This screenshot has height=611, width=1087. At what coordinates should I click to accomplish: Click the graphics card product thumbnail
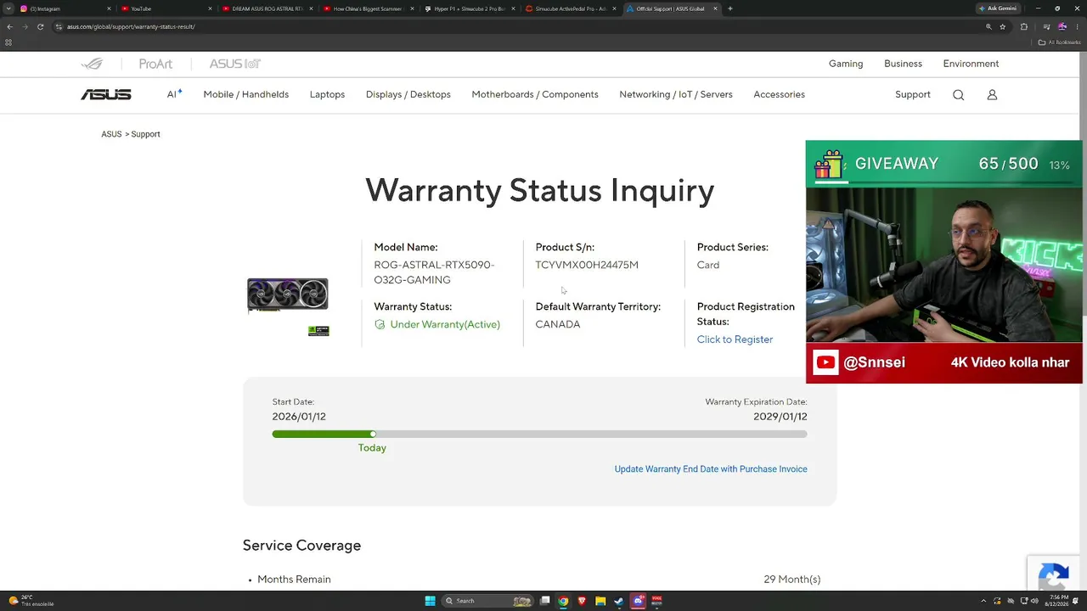(x=288, y=296)
